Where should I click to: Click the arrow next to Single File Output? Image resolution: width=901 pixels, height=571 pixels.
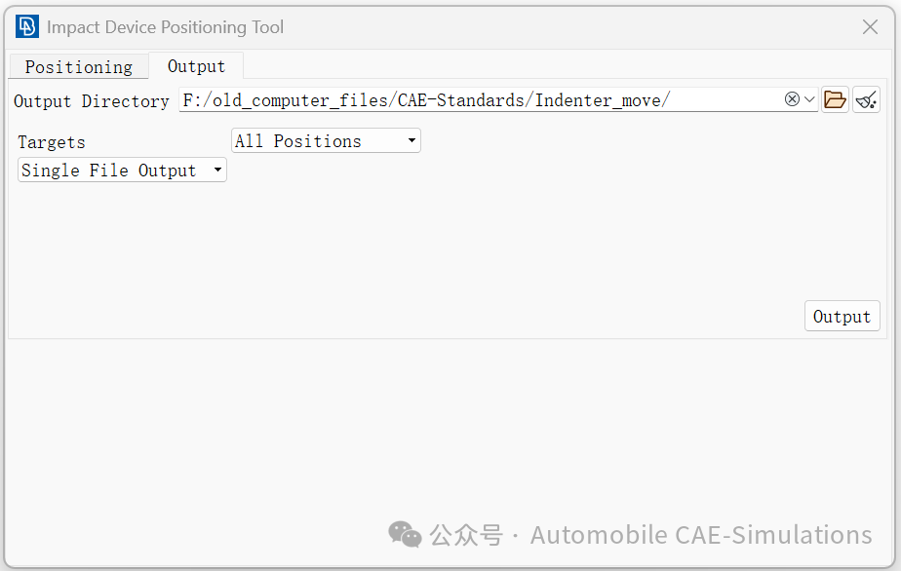(x=217, y=171)
